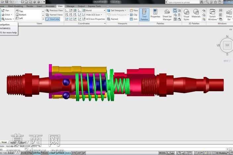
Task: Go back to Previous View
Action: (54, 11)
